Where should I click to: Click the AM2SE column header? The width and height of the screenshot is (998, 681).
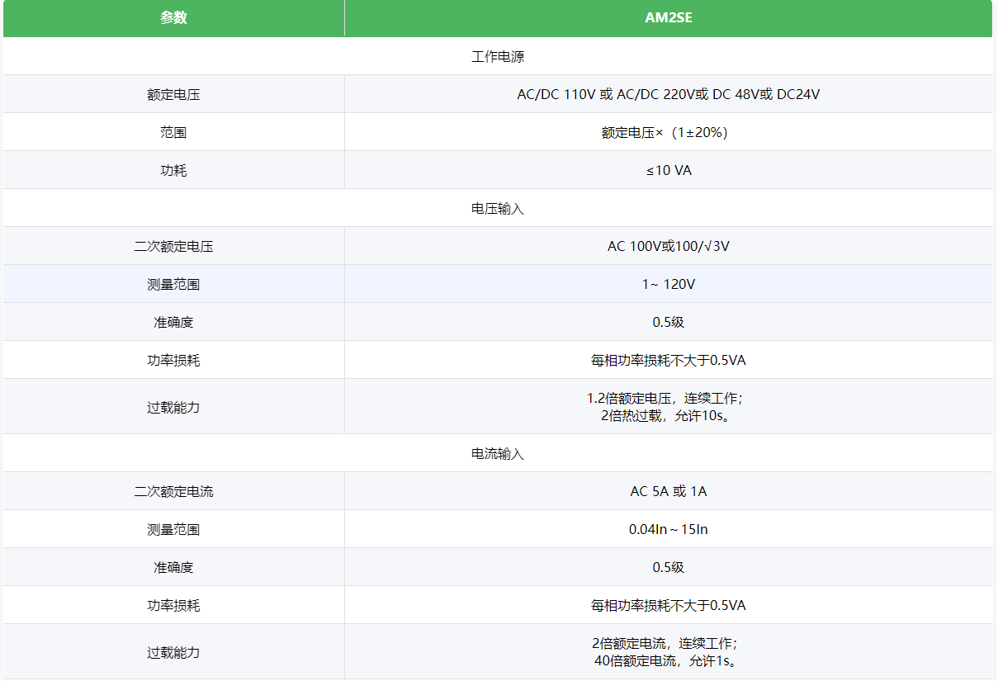[x=669, y=17]
